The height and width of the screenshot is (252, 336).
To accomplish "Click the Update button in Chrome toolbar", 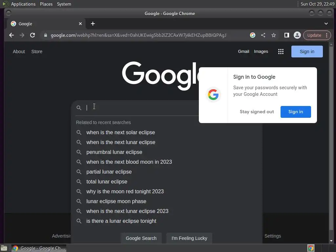I will click(314, 35).
